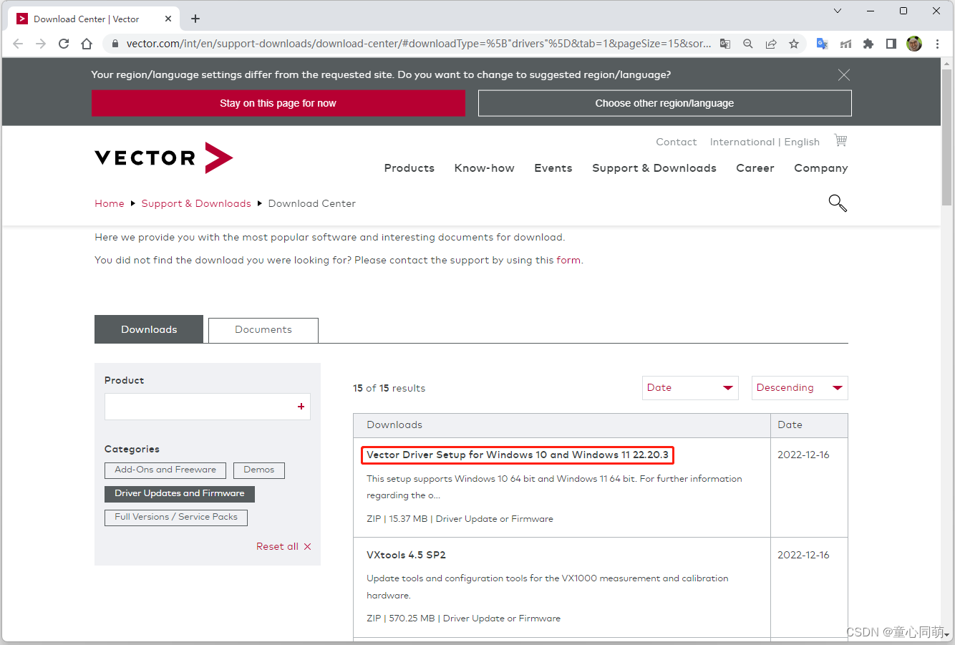955x645 pixels.
Task: Toggle Driver Updates and Firmware filter
Action: pyautogui.click(x=180, y=493)
